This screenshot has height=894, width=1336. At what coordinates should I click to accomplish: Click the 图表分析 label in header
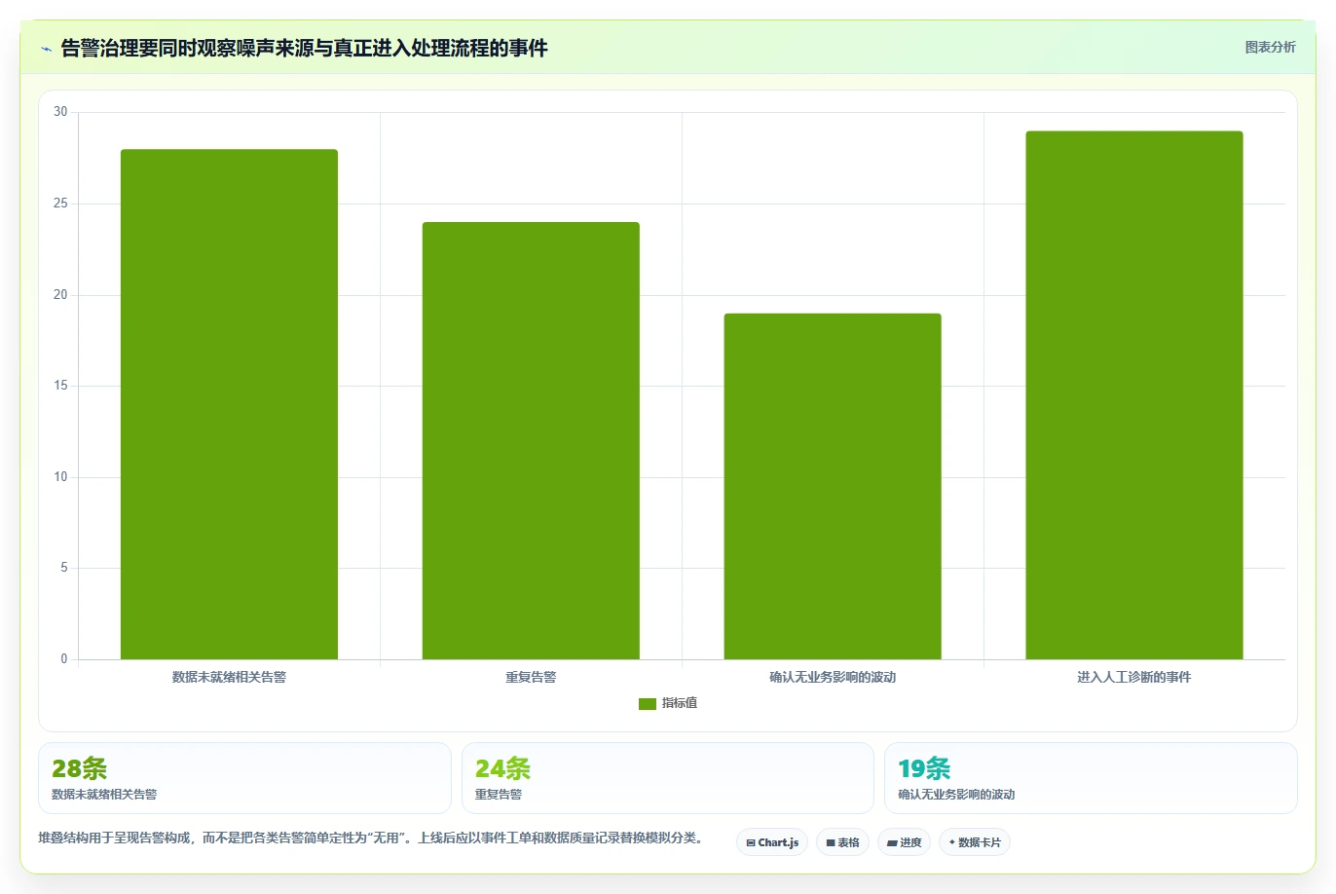1270,47
